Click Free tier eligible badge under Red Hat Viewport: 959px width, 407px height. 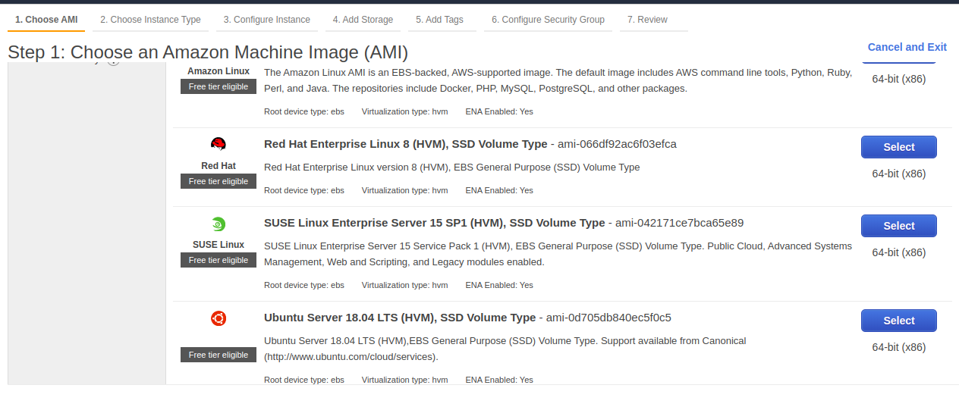pos(219,181)
